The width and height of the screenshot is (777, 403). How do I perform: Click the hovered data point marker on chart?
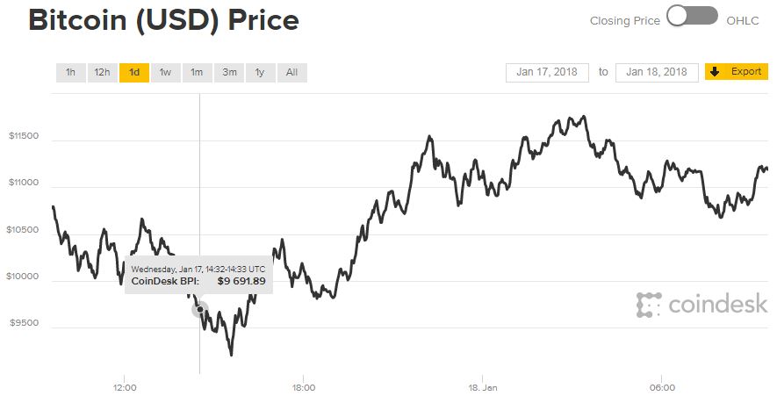(x=200, y=309)
